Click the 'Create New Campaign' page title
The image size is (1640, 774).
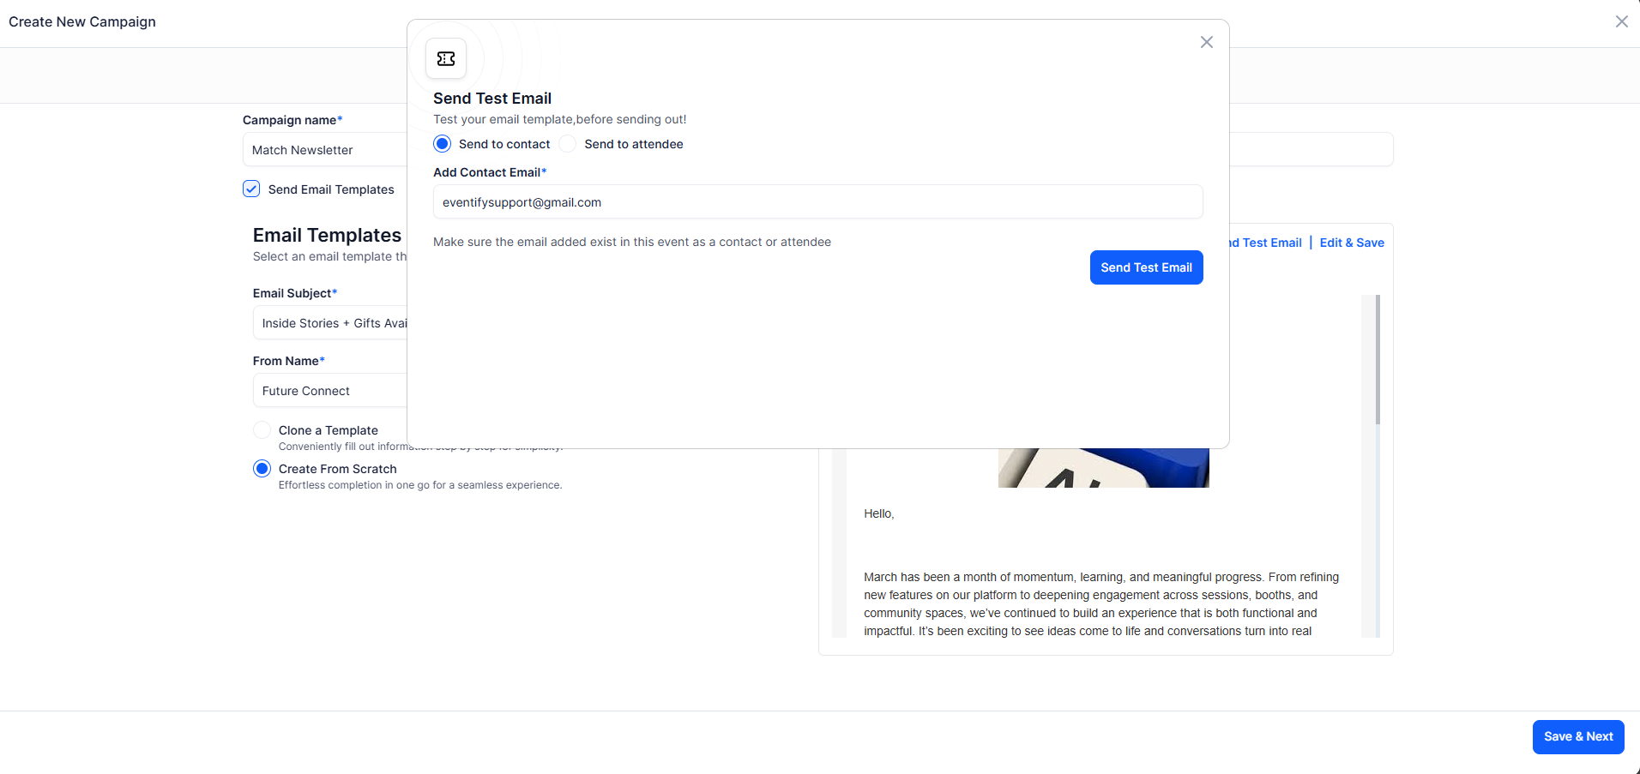82,21
